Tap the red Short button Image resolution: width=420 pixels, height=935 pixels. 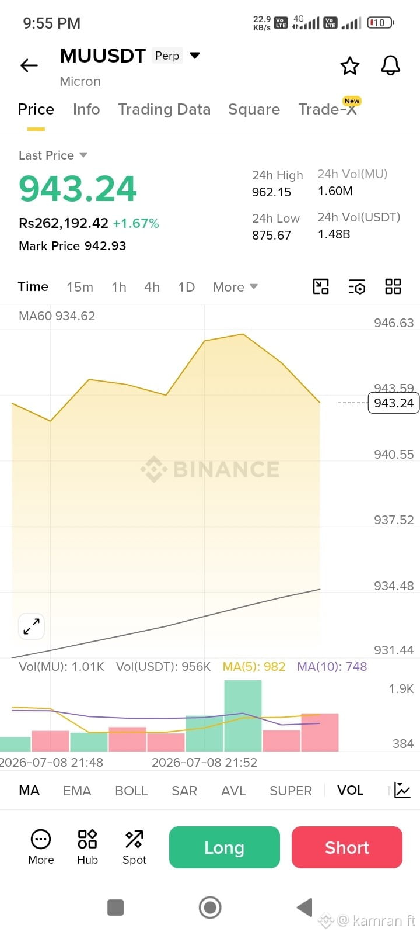(x=347, y=847)
